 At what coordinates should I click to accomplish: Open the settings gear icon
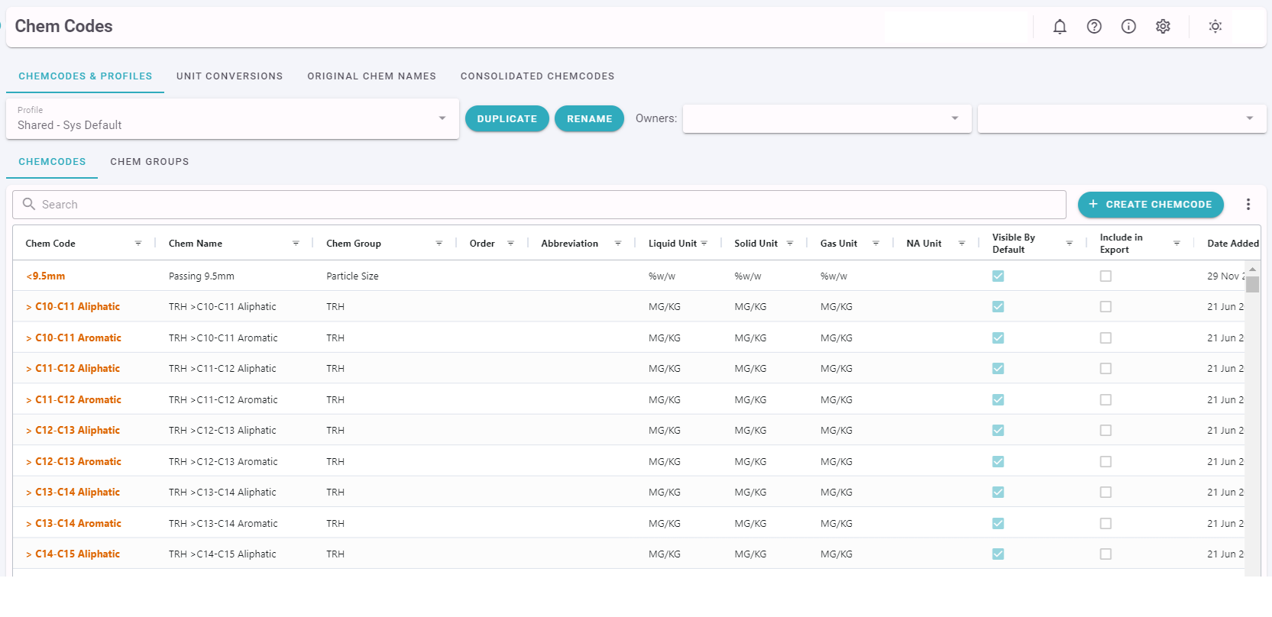point(1163,27)
